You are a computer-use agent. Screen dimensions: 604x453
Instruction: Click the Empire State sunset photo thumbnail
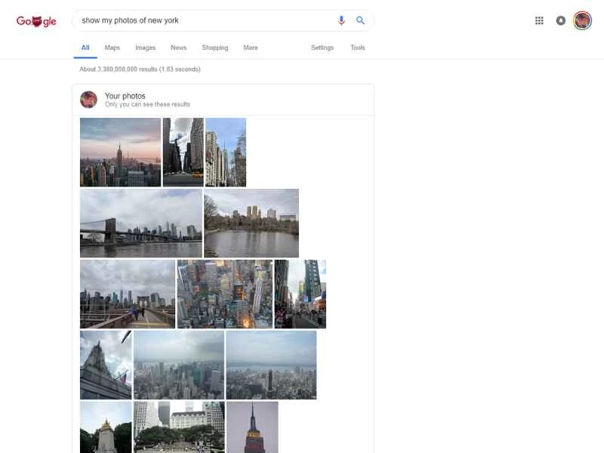tap(120, 152)
